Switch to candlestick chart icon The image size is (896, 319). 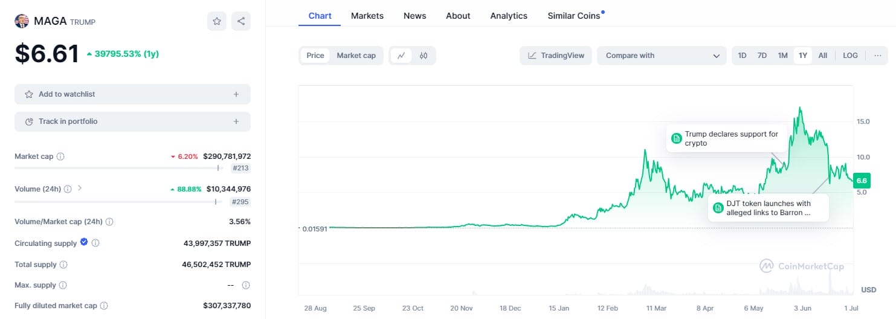click(x=424, y=56)
